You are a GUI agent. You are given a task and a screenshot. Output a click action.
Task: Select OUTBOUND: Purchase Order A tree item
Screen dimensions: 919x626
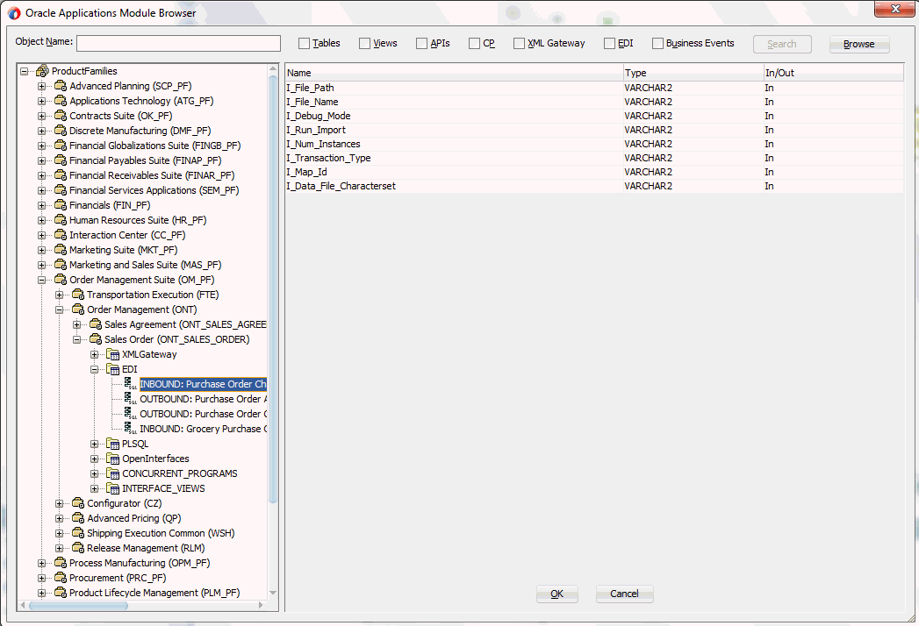pos(204,400)
